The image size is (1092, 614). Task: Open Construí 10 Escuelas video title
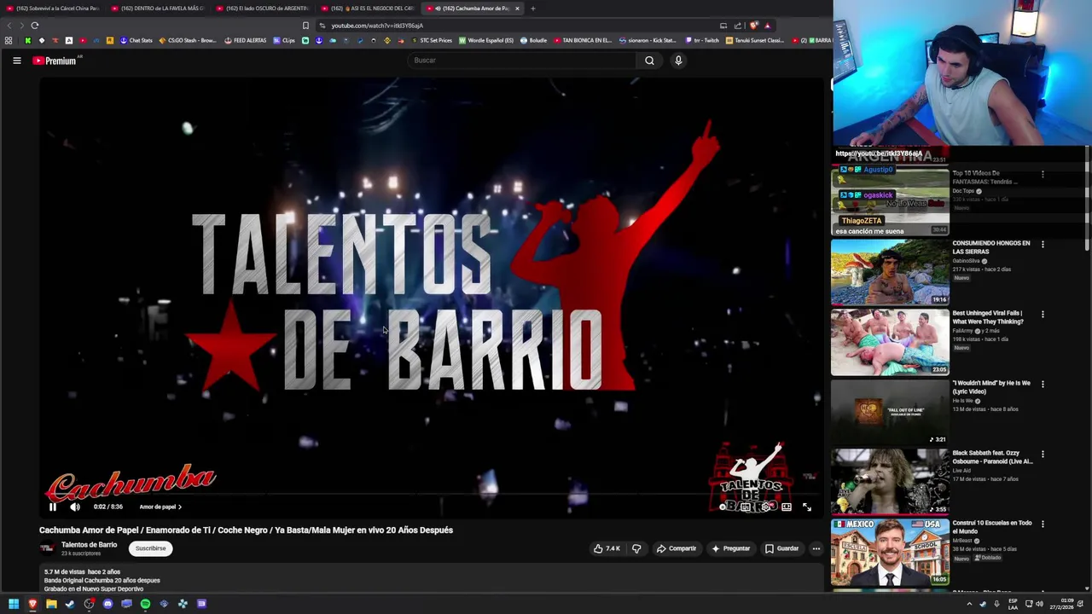point(992,527)
